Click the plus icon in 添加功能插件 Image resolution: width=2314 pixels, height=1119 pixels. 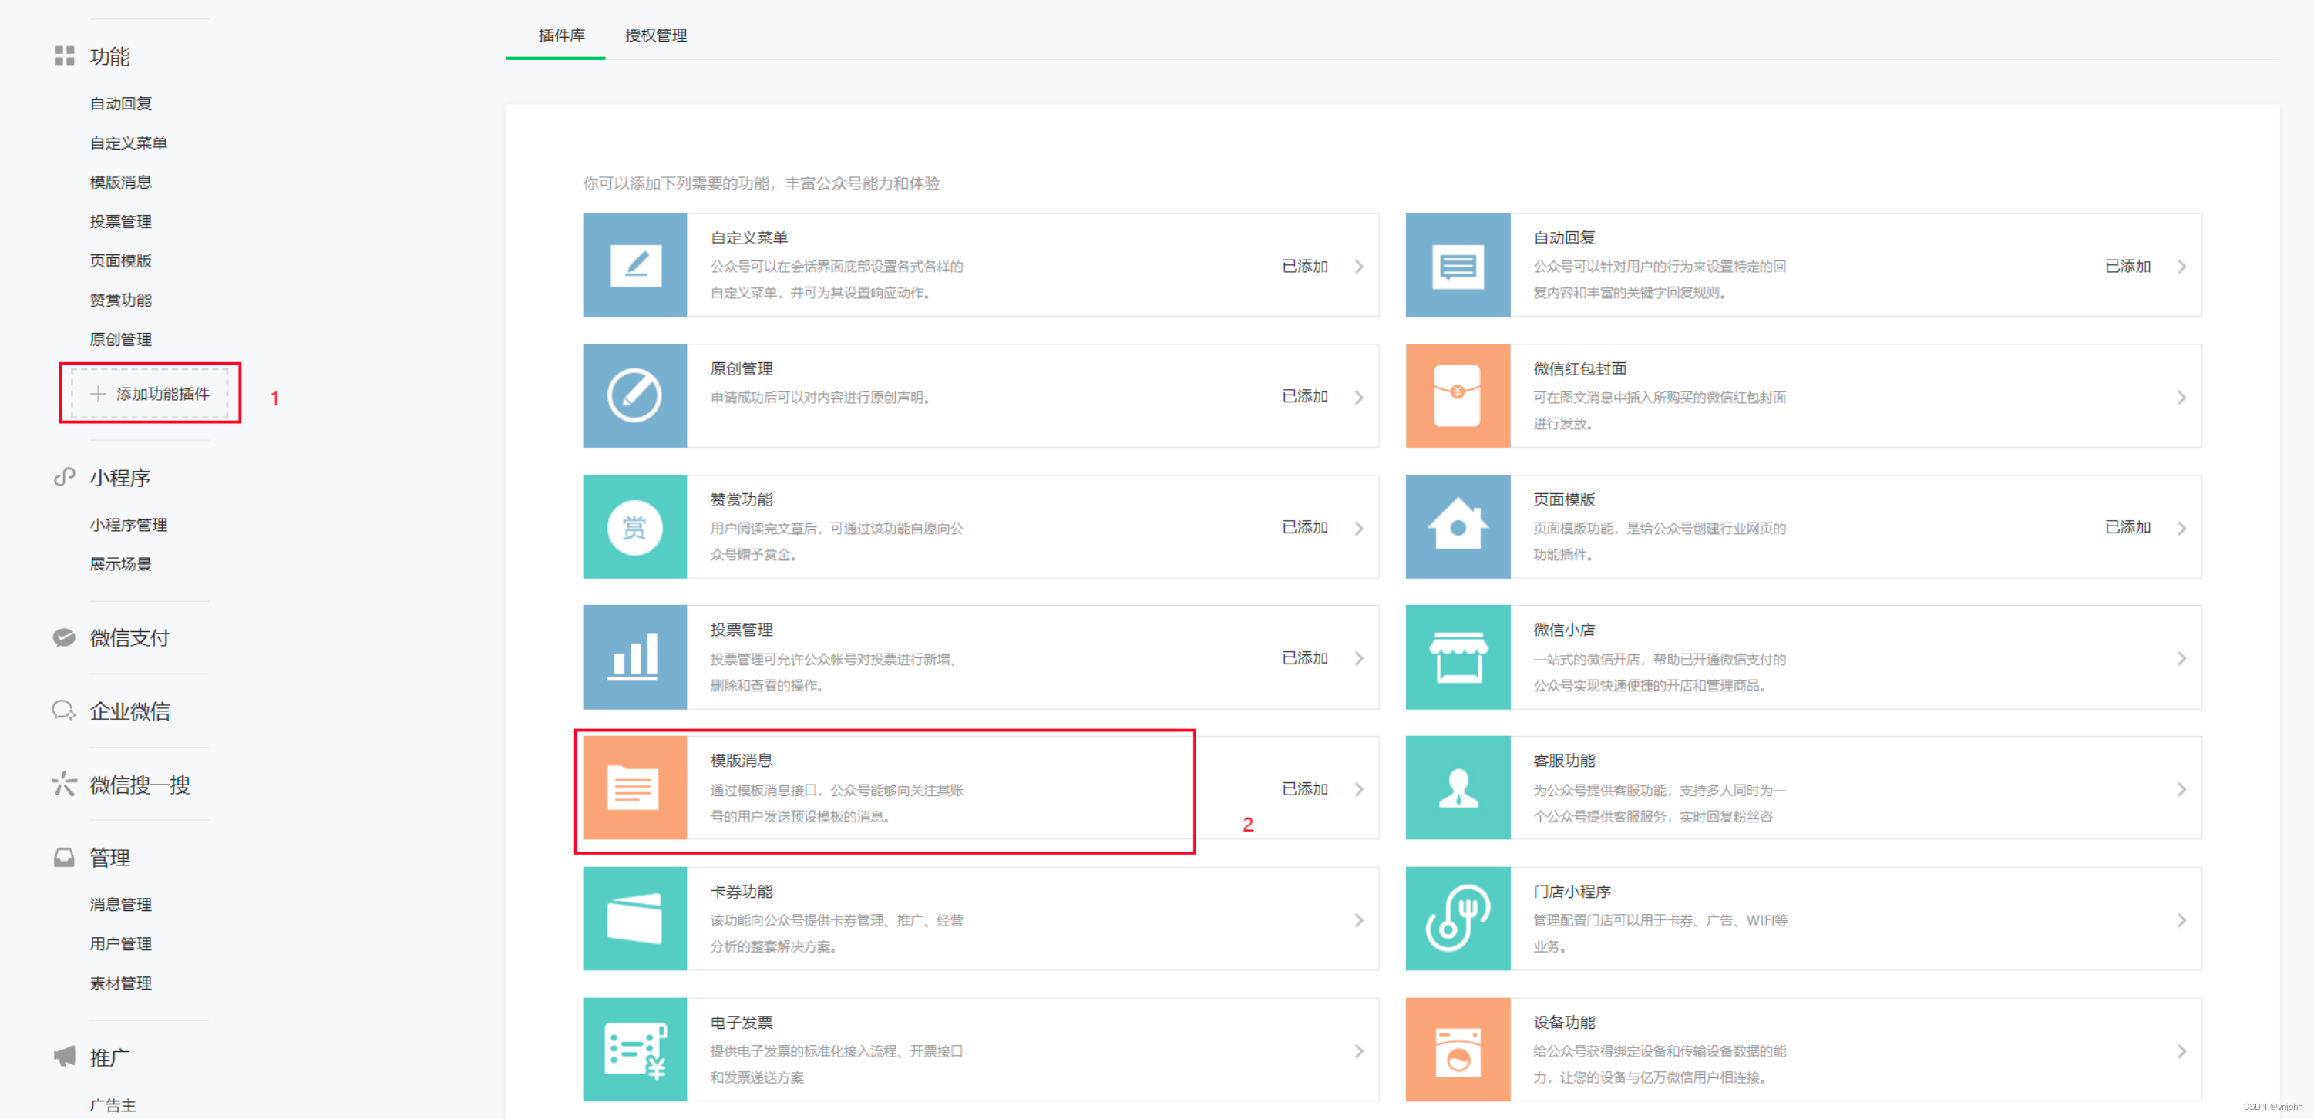point(98,393)
